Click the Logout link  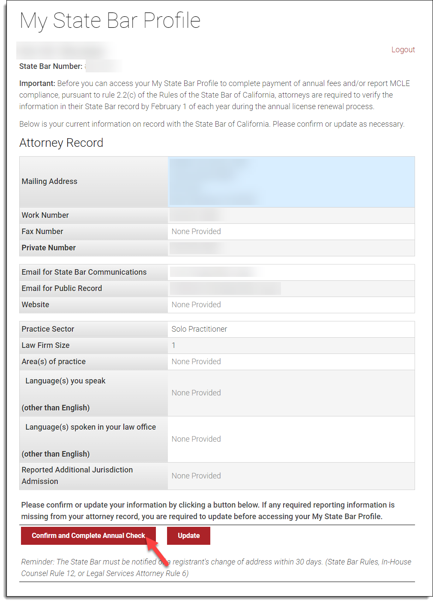click(403, 49)
